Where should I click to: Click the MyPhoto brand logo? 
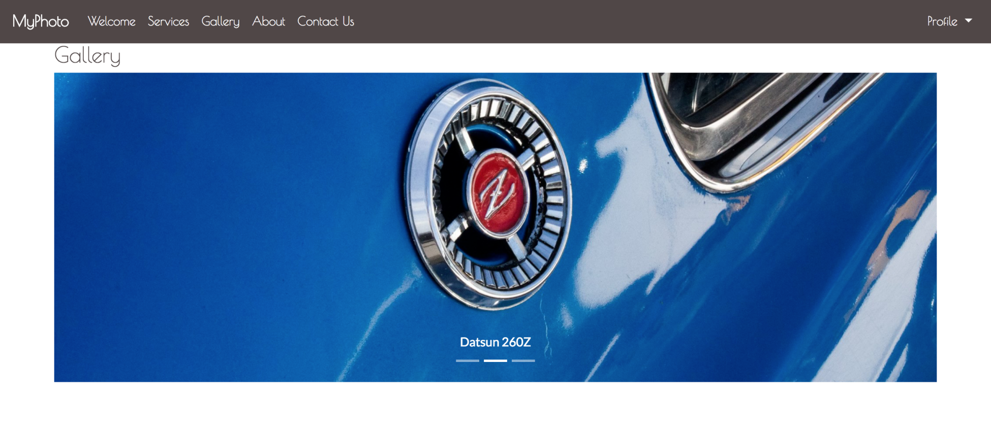(41, 21)
